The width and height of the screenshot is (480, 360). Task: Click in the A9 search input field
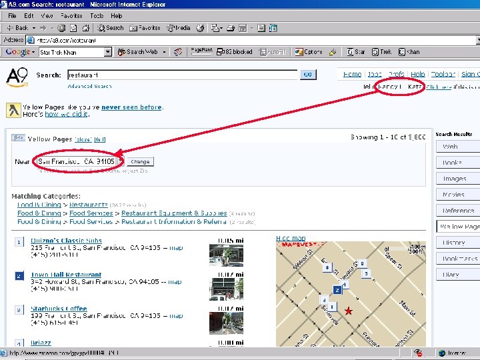click(x=183, y=75)
